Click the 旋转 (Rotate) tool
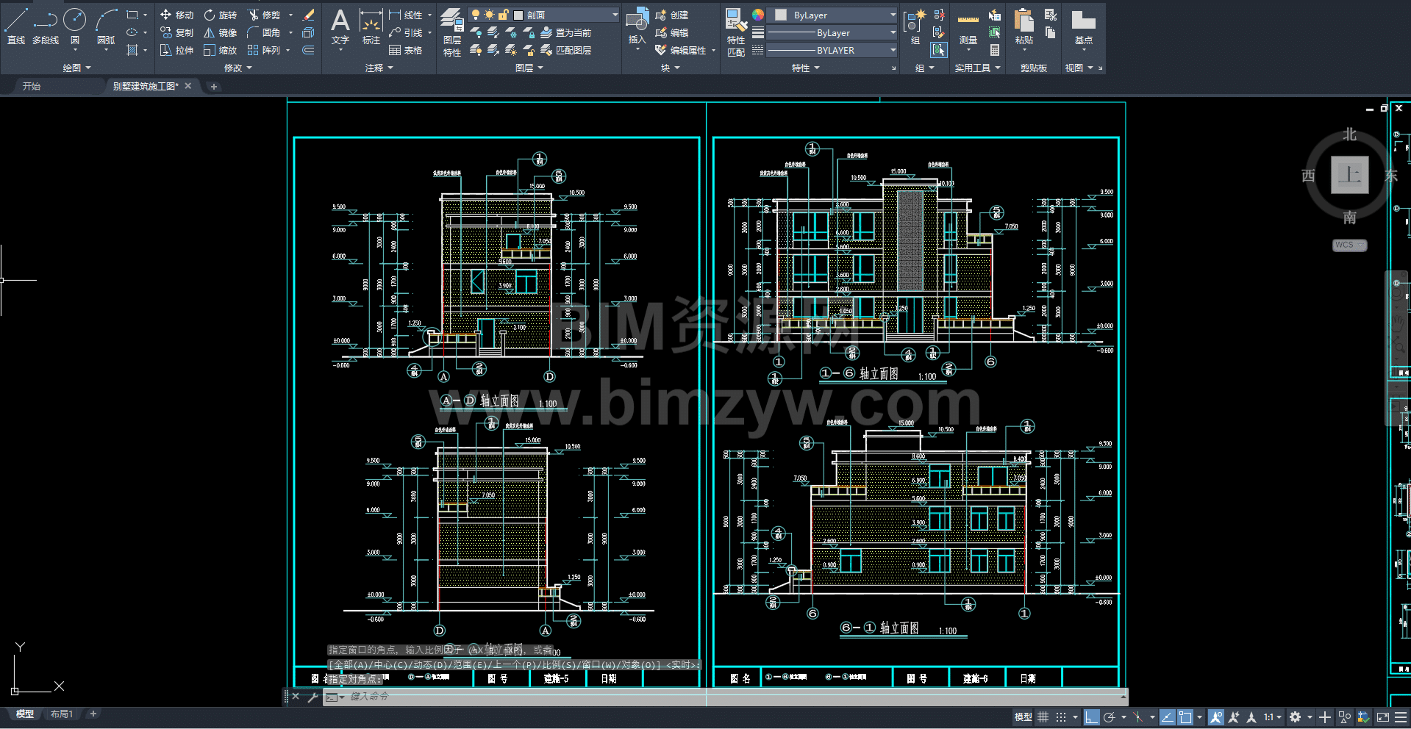This screenshot has height=729, width=1411. coord(220,15)
